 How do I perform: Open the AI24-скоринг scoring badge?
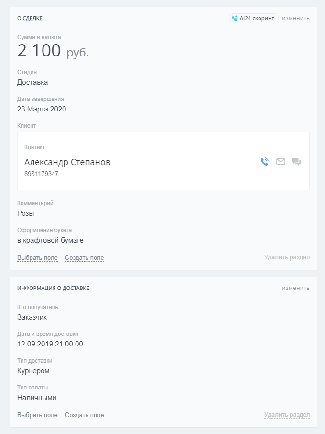coord(253,18)
